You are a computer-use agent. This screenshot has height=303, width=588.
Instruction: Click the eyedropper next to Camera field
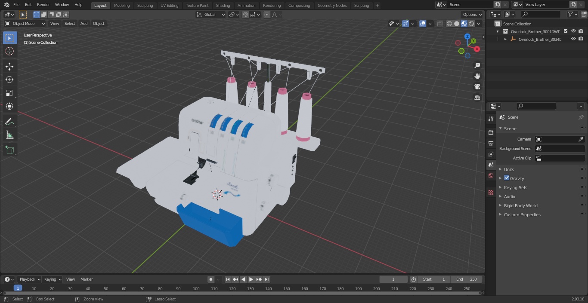point(581,139)
